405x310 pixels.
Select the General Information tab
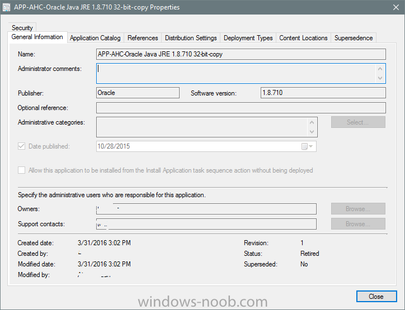tap(37, 37)
